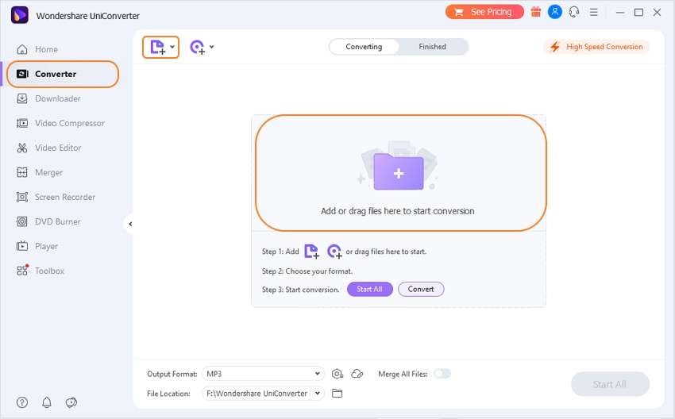Expand the File Location path dropdown

tap(318, 393)
